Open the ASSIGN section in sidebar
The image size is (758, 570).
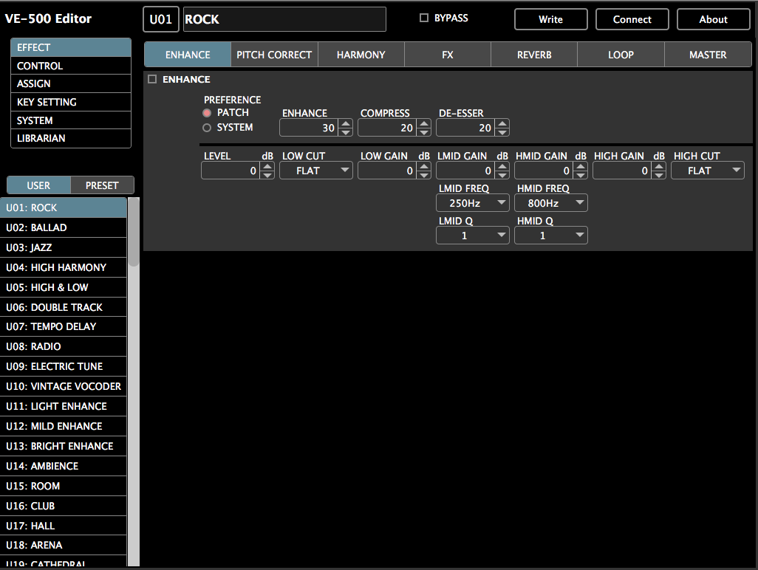[x=71, y=83]
